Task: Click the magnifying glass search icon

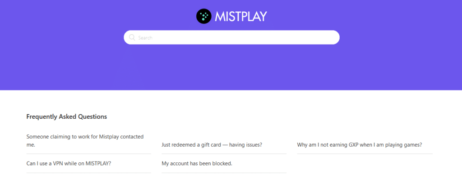Action: [132, 37]
